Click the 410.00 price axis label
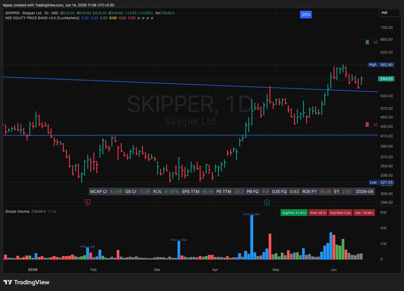This screenshot has width=404, height=291. point(386,136)
